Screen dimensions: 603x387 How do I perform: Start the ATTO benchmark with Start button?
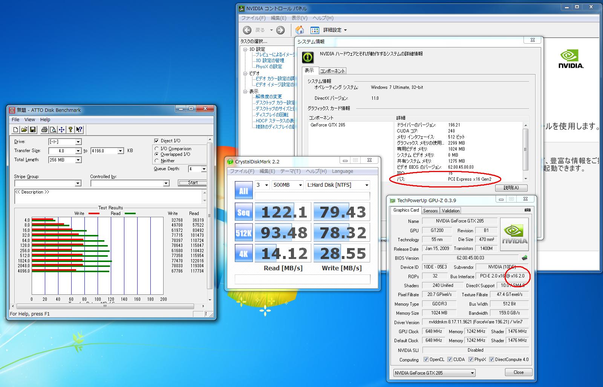pos(192,183)
